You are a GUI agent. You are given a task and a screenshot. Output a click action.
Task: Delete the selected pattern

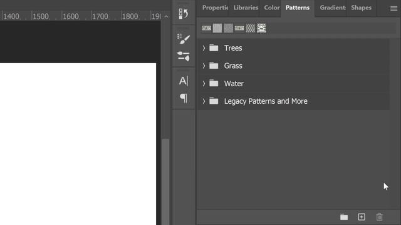point(379,217)
